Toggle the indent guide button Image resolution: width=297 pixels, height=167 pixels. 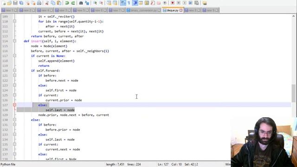135,3
